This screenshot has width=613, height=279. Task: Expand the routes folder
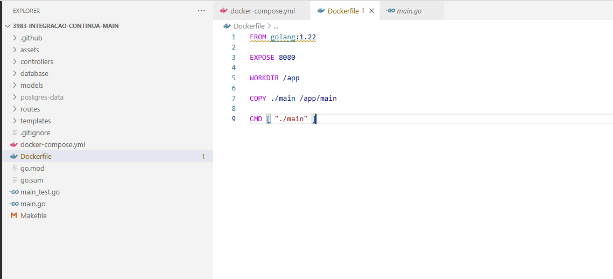[15, 109]
